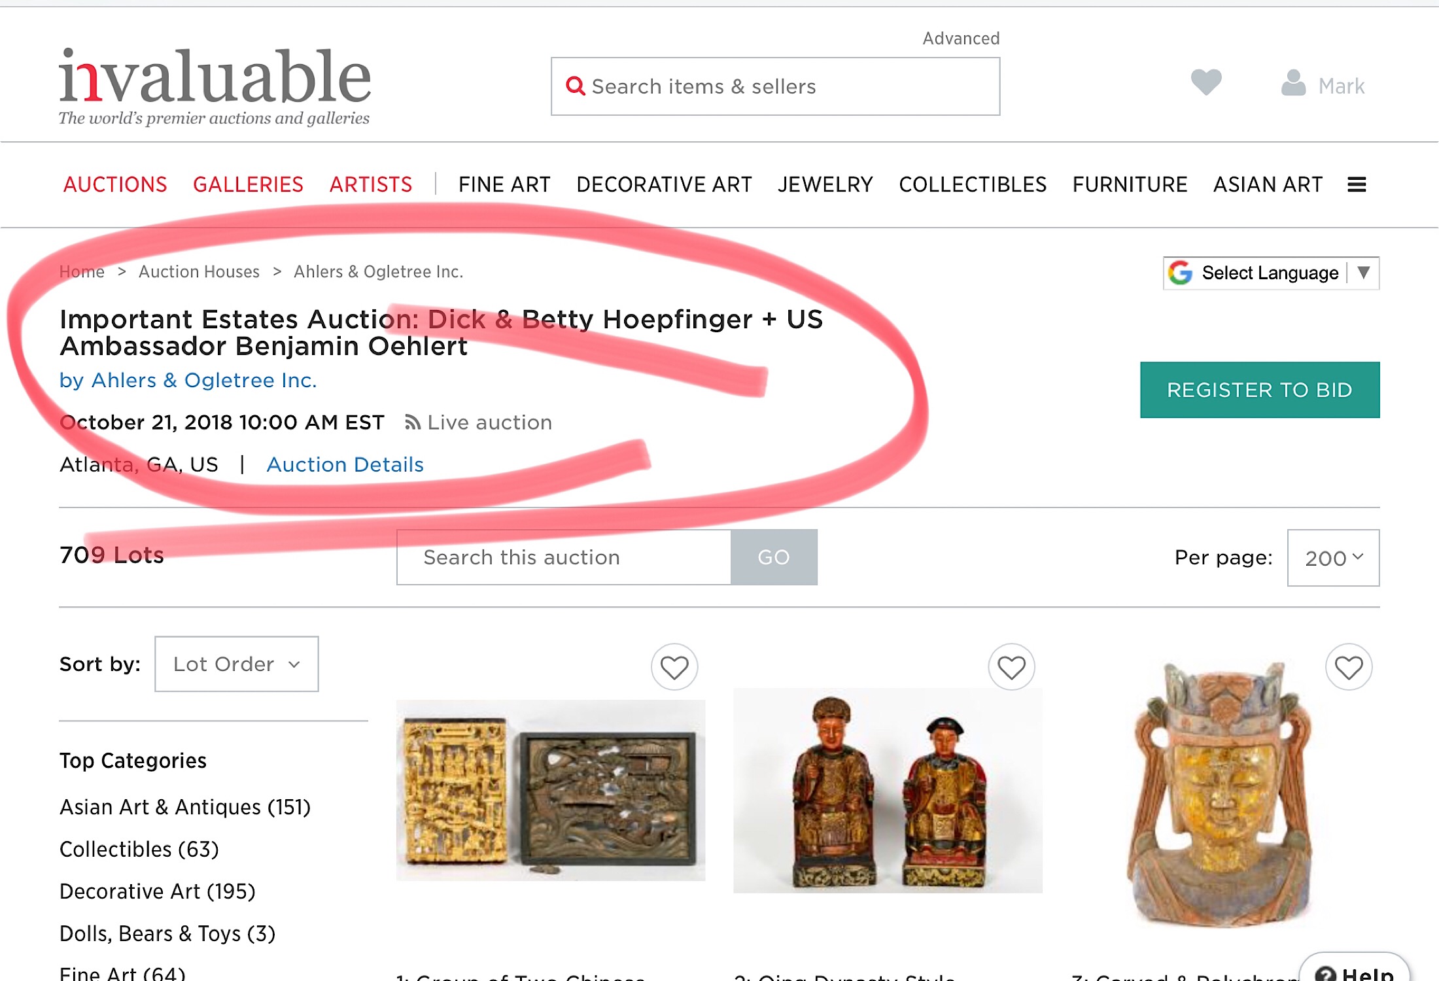Click the Live auction feed icon

point(412,422)
